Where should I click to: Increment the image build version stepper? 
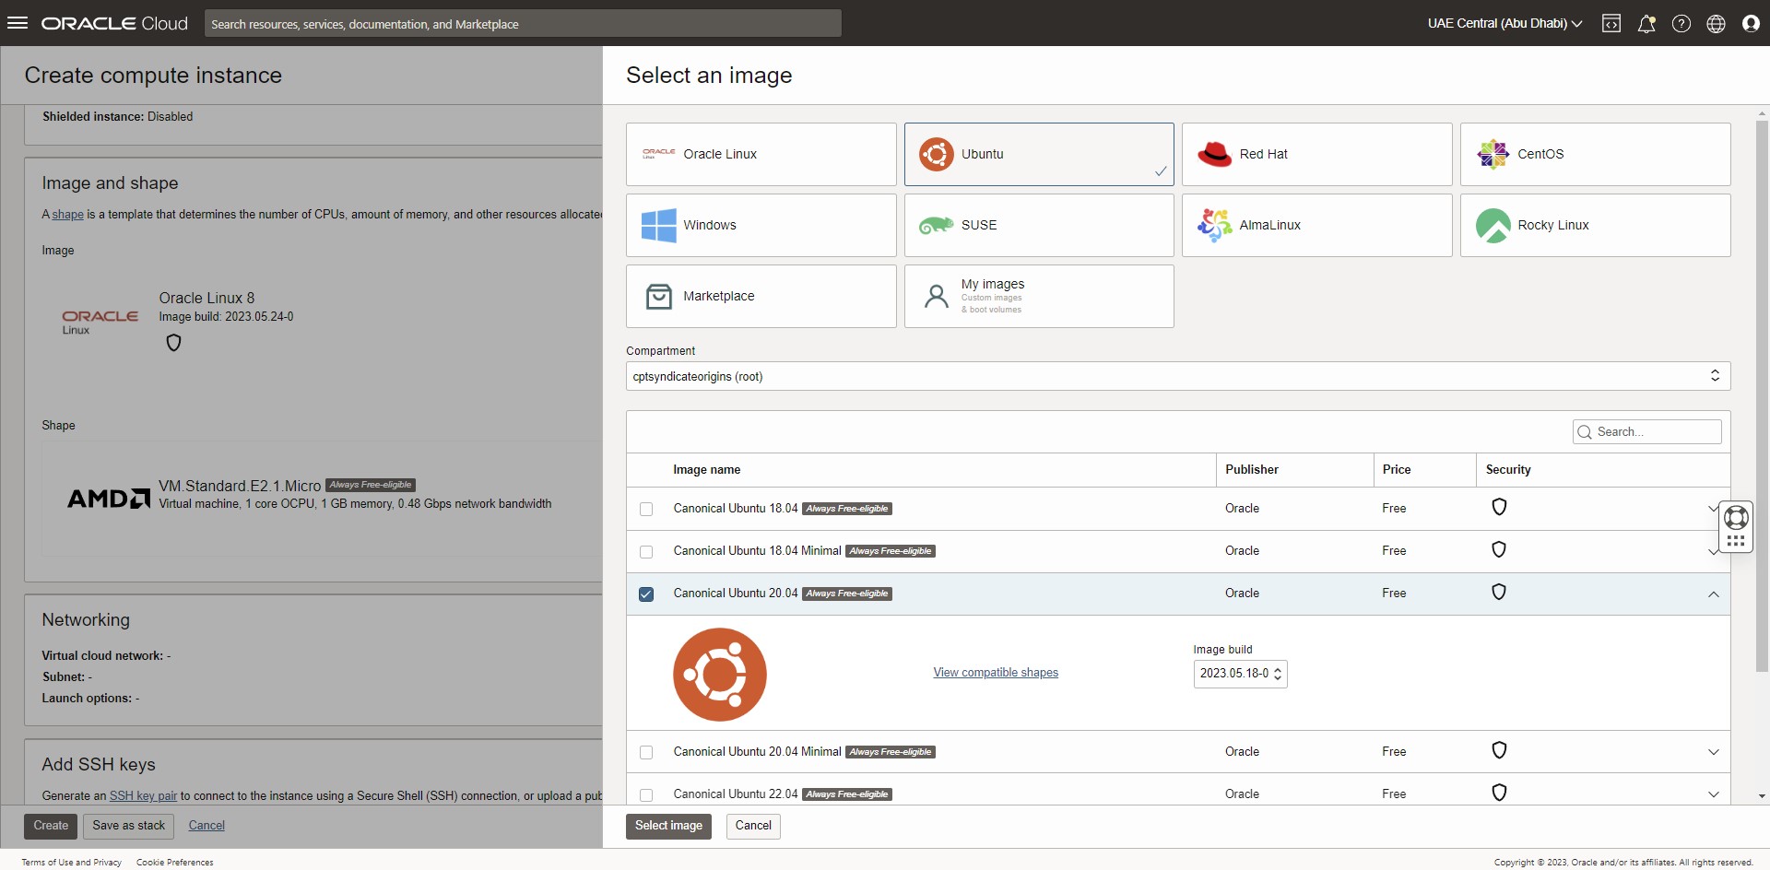(1278, 669)
